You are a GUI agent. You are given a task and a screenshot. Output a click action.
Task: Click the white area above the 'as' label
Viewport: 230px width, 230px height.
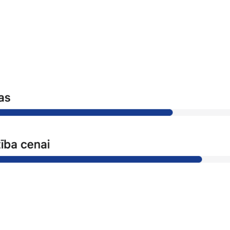click(115, 46)
